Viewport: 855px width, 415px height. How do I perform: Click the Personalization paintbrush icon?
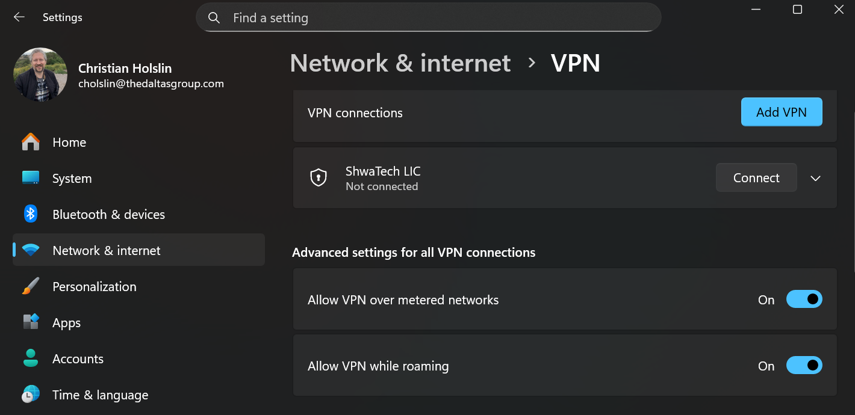pyautogui.click(x=31, y=286)
